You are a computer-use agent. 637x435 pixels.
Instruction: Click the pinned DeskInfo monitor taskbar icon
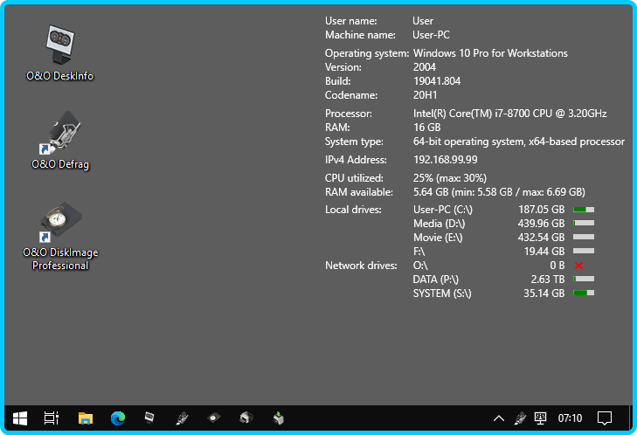coord(149,418)
